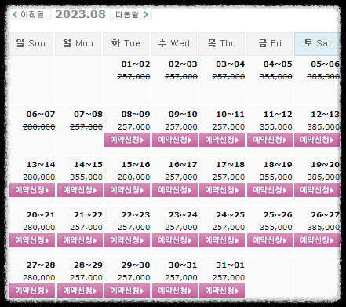Click the 385,000 price under 19~20

click(323, 177)
